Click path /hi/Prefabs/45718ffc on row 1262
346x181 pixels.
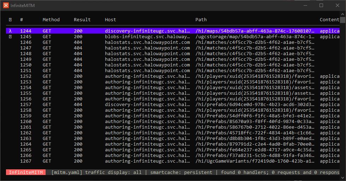(x=255, y=133)
